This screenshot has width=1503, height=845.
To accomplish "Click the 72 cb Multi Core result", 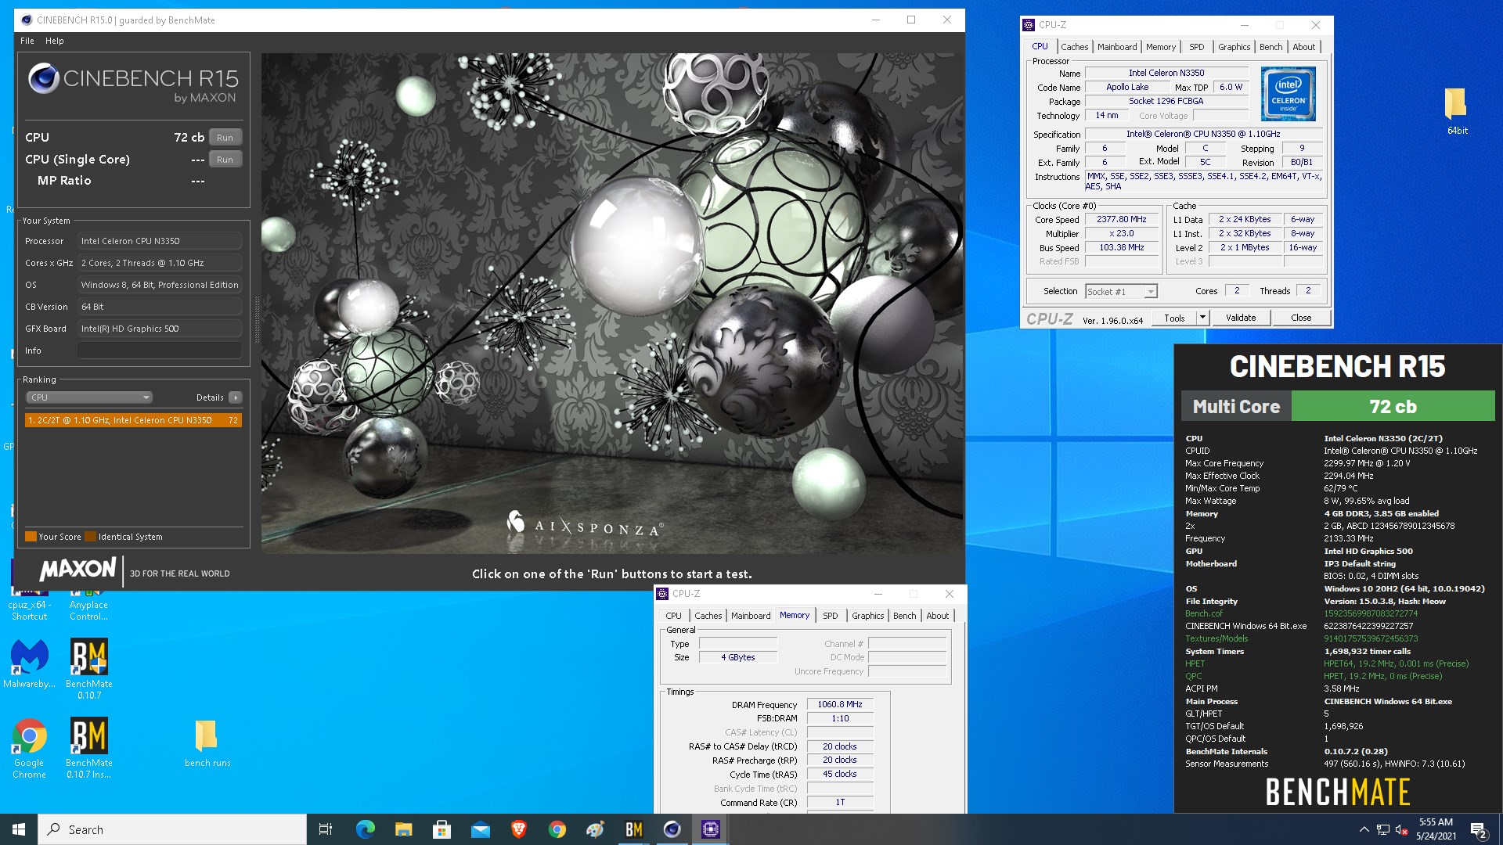I will (x=1393, y=407).
